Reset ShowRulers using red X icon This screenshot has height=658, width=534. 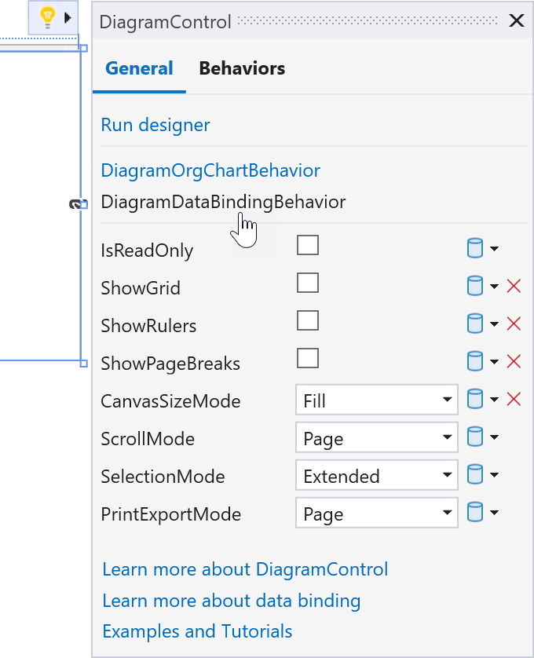(514, 324)
